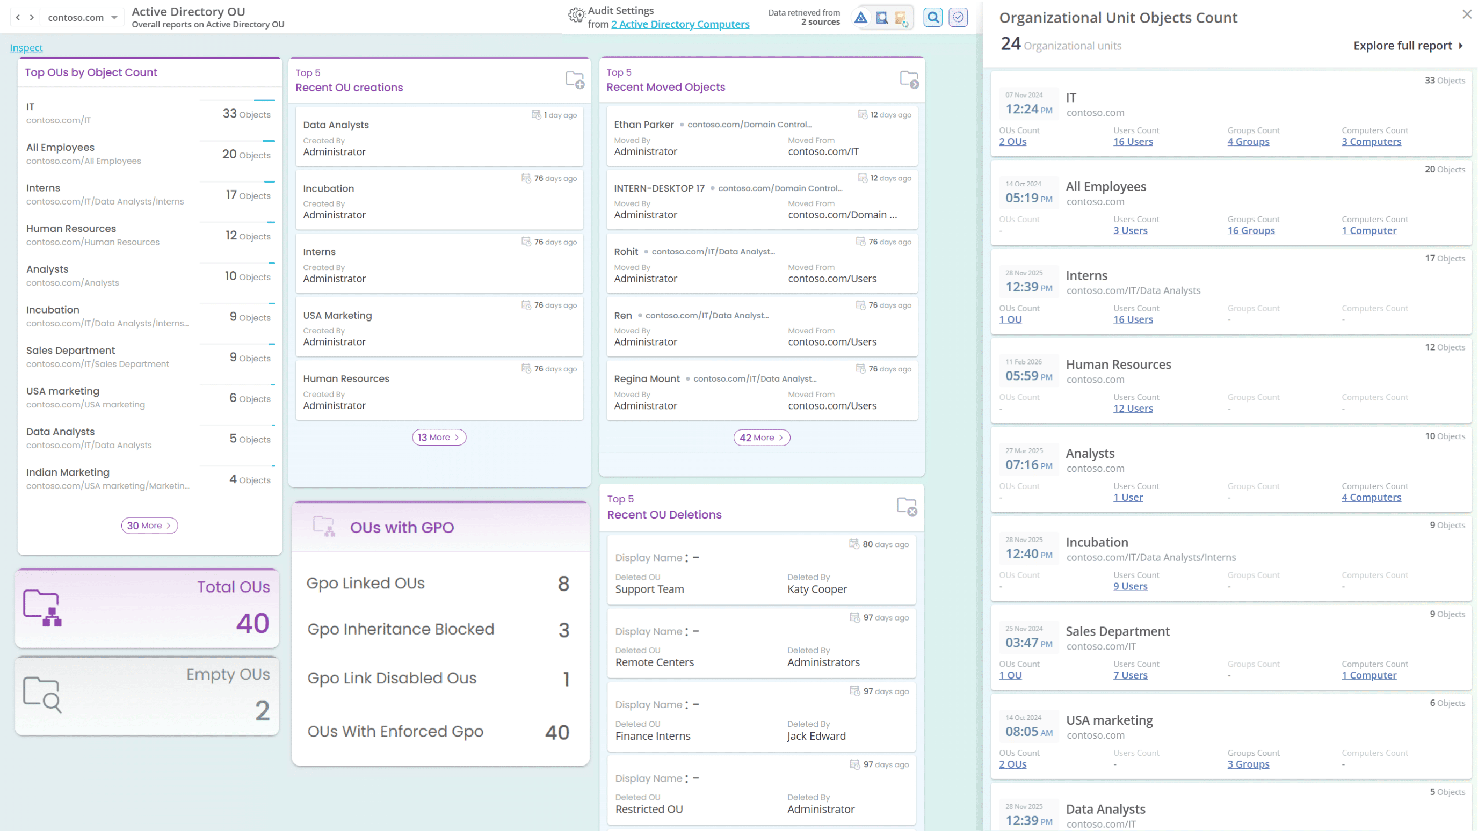
Task: Click the log search source icon
Action: pos(882,18)
